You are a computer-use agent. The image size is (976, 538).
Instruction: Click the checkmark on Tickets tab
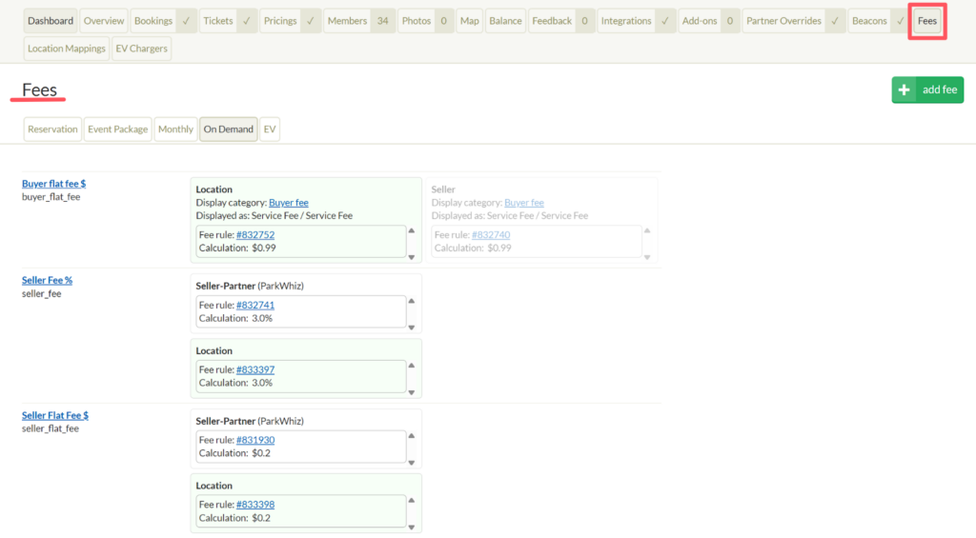pos(247,21)
